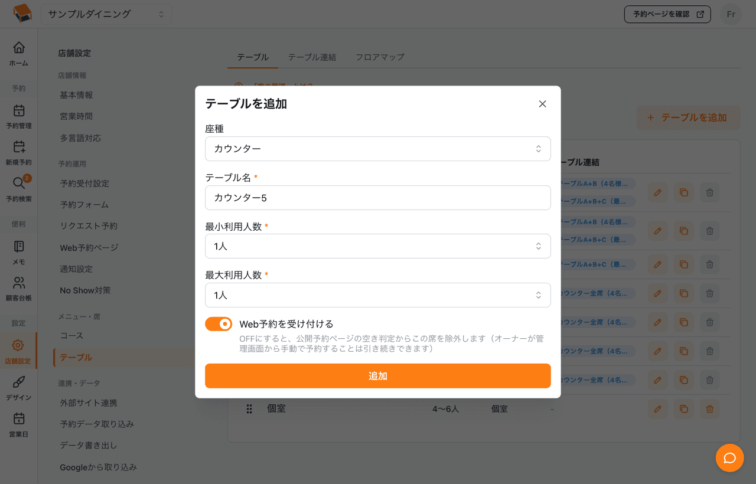Click 予約ページを確認 button

point(667,14)
